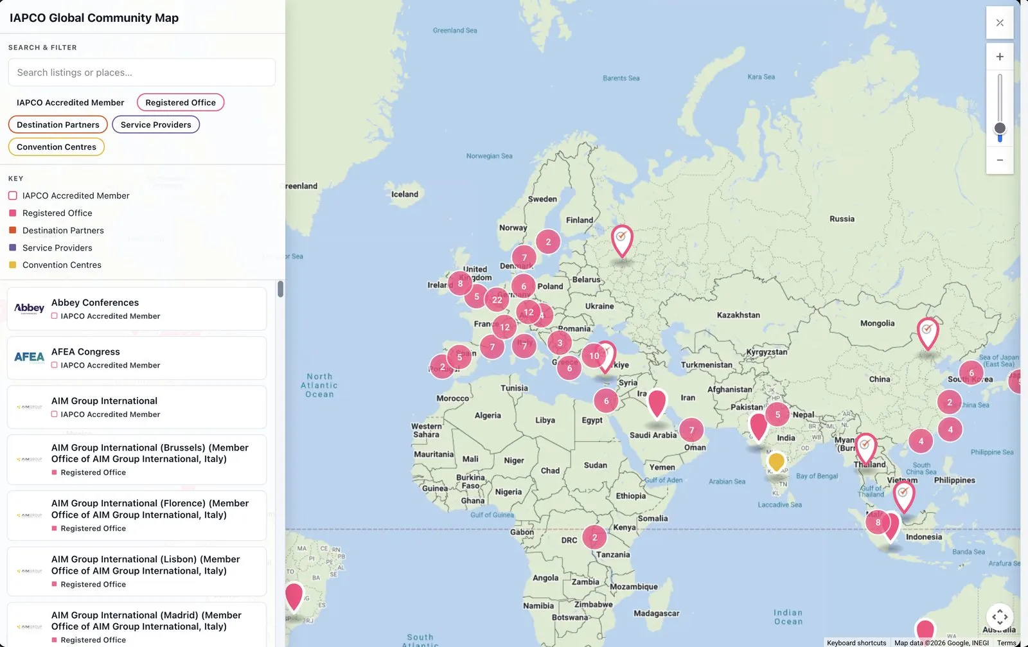
Task: Open the cluster marker 2 near Finland
Action: (x=548, y=242)
